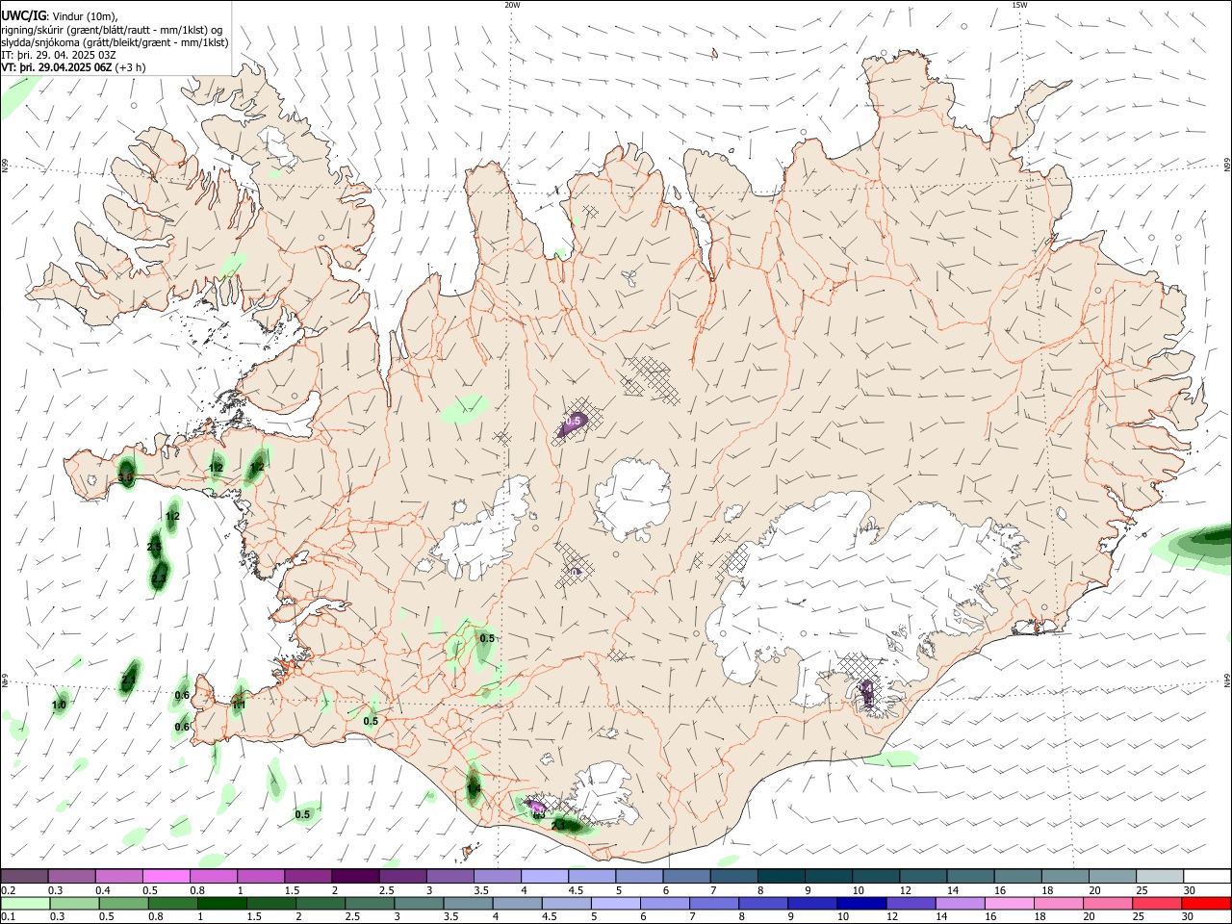
Task: Click the pale lavender 4–4.5 snow swatch
Action: click(544, 876)
